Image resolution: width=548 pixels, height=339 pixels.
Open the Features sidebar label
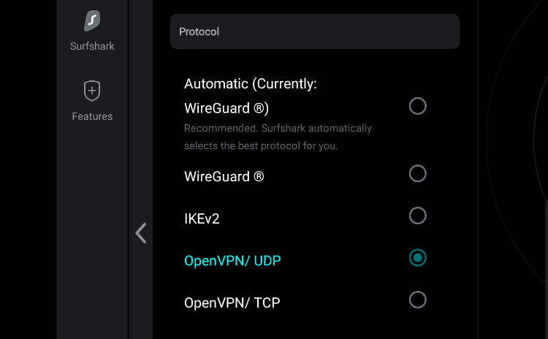point(92,116)
